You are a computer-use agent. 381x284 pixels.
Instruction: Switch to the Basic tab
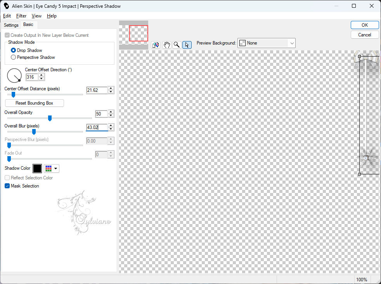pos(28,24)
